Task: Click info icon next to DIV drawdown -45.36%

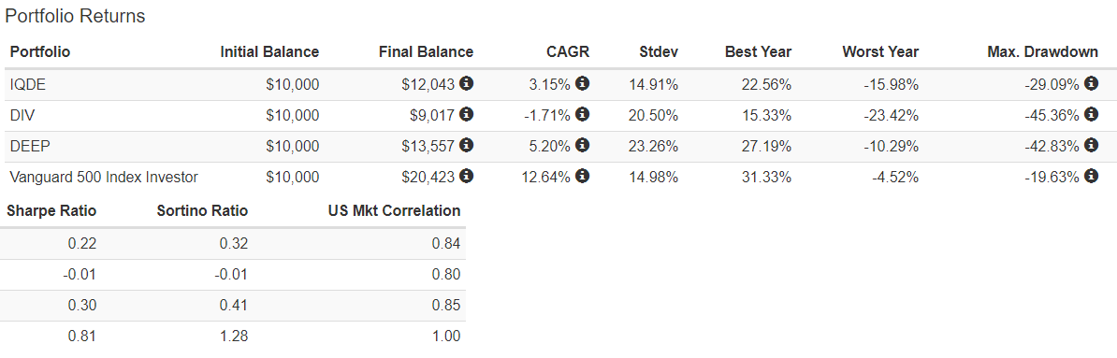Action: 1091,115
